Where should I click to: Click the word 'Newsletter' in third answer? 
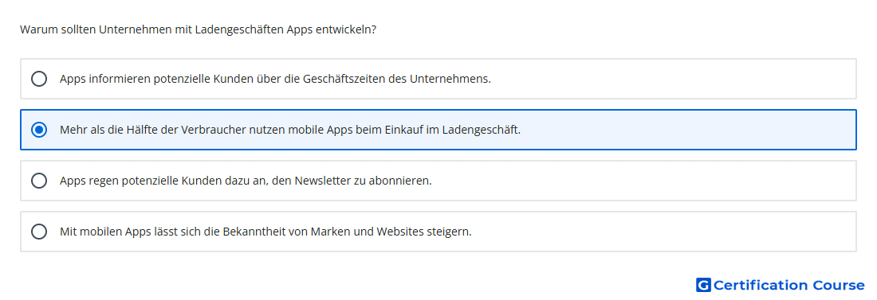322,181
